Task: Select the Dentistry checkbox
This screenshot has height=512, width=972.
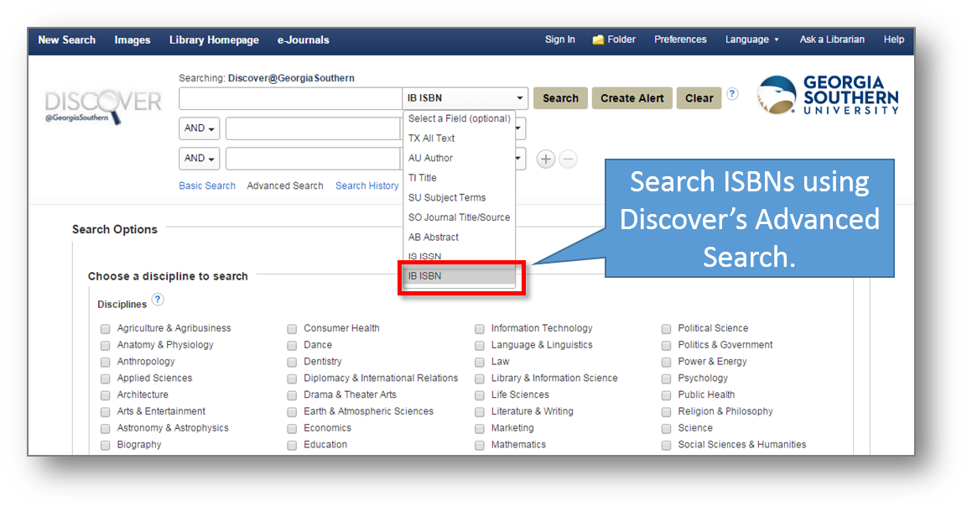Action: [292, 362]
